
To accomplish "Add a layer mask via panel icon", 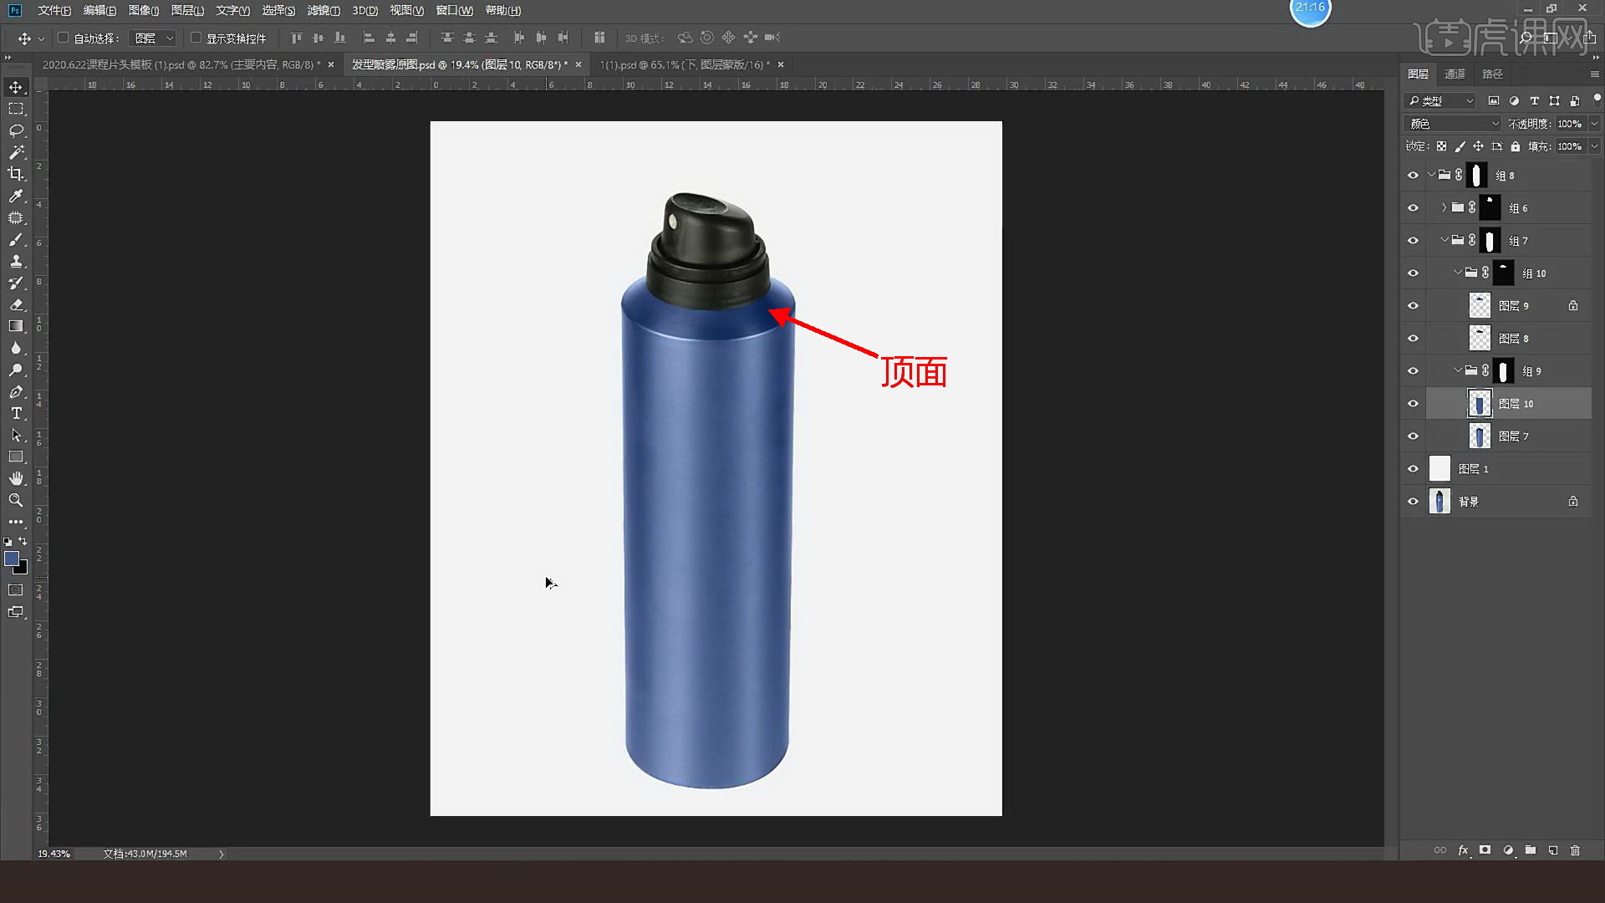I will tap(1485, 850).
